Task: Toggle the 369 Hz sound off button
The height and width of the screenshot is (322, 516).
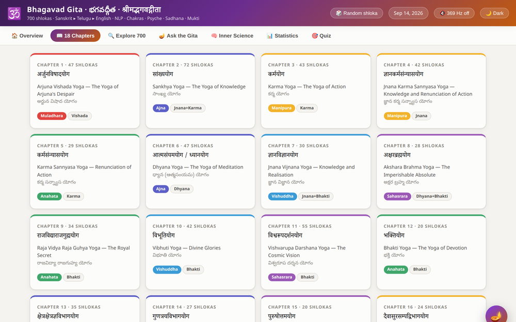Action: pos(454,13)
